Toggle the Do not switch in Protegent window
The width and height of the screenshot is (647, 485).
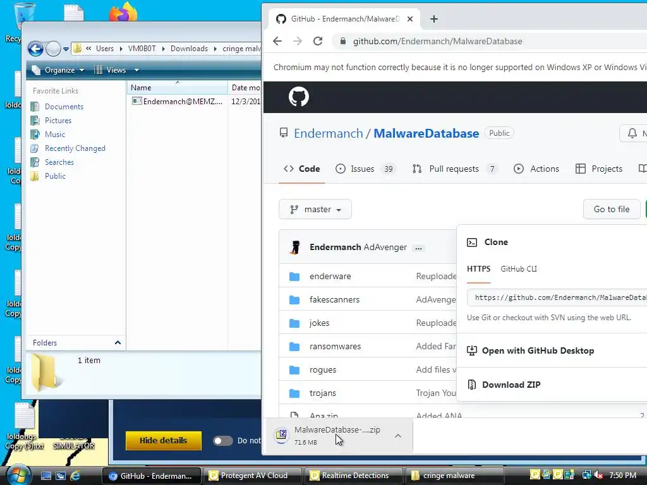coord(223,441)
